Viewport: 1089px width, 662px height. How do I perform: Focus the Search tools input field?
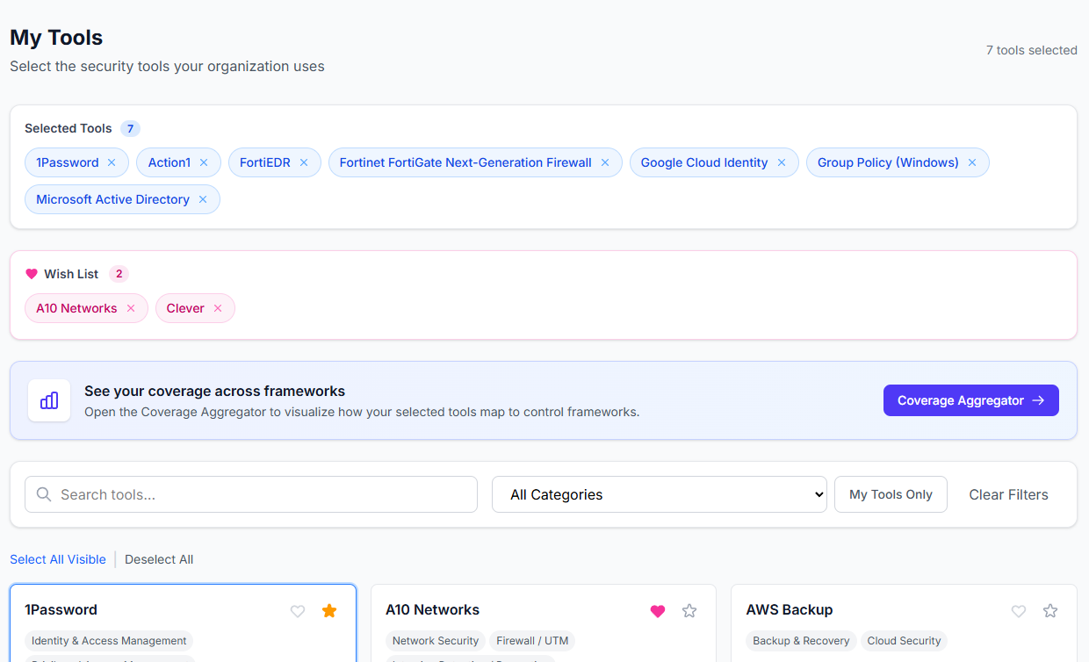click(251, 494)
